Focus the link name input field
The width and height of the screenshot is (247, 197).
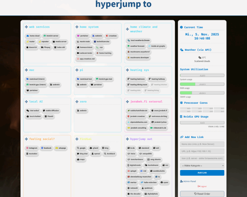[202, 144]
